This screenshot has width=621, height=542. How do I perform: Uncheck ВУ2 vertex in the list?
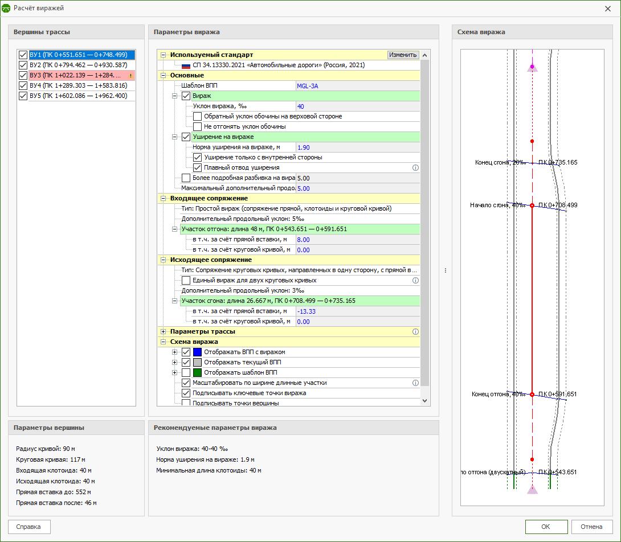tap(23, 65)
